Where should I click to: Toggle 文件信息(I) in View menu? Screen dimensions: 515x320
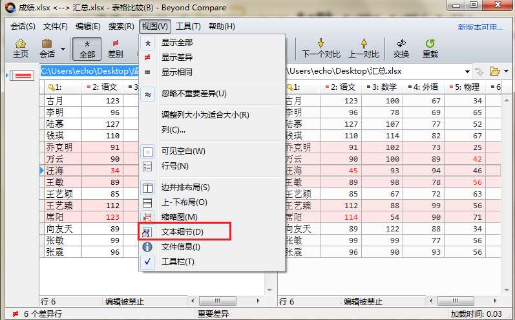212,246
